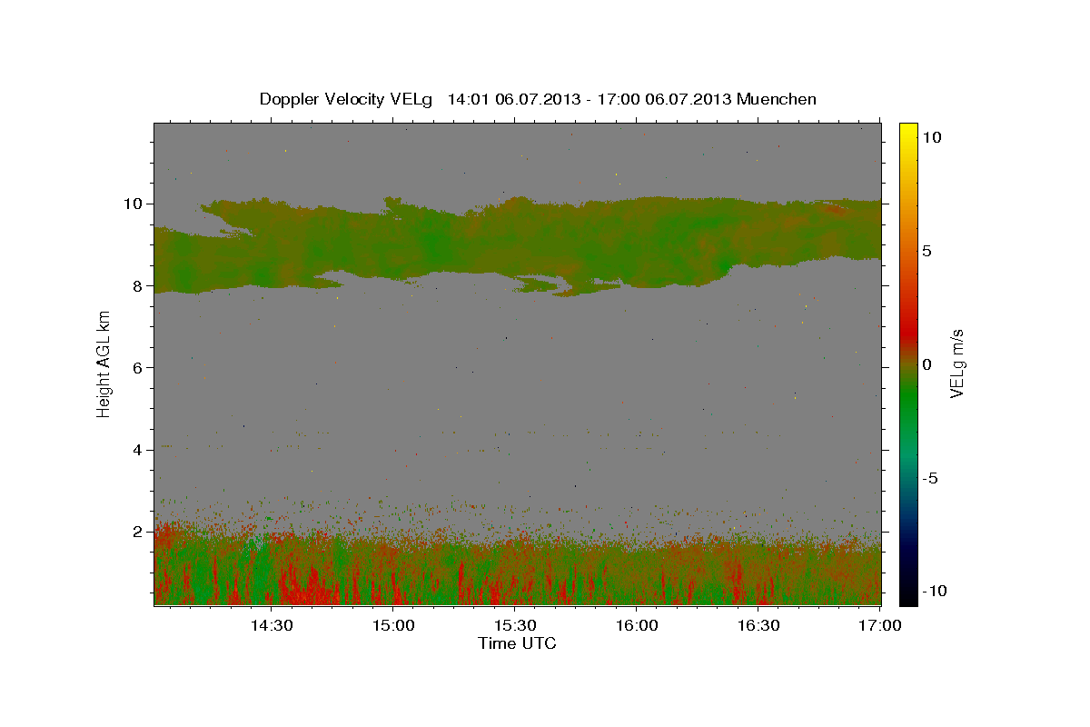Click the station name 'Muenchen' in the title
The image size is (1090, 727).
[778, 99]
